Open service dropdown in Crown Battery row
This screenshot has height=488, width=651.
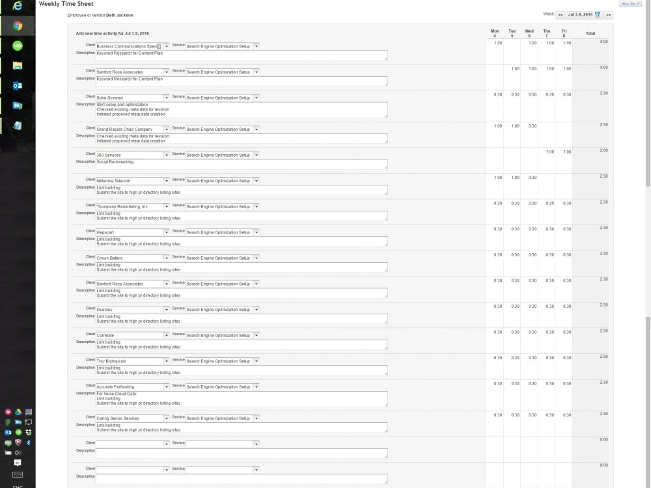click(256, 258)
